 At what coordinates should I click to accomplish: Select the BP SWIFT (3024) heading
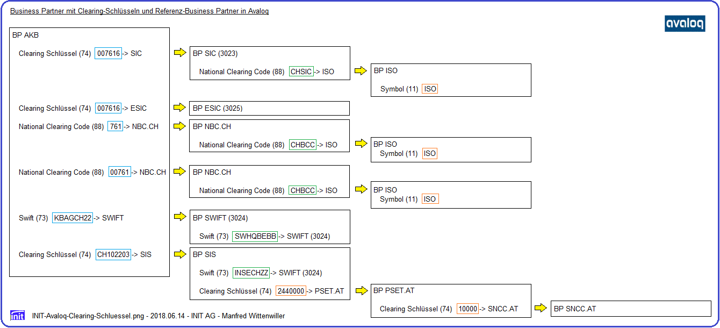click(220, 218)
